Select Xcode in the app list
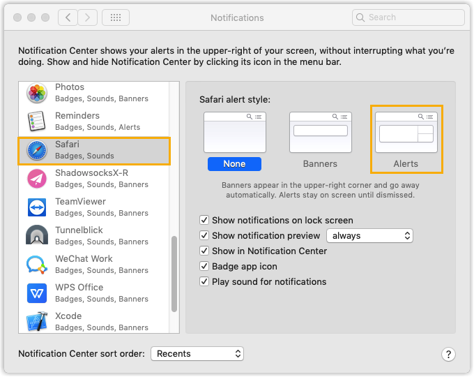Viewport: 474px width, 377px height. click(93, 322)
